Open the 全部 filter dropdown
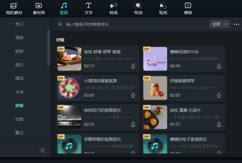This screenshot has width=242, height=163. (x=220, y=24)
